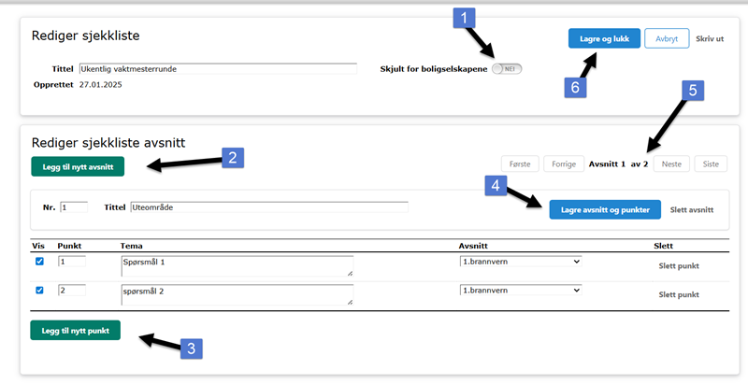Delete punkt 2 using Slett punkt
The image size is (748, 384).
(x=679, y=294)
